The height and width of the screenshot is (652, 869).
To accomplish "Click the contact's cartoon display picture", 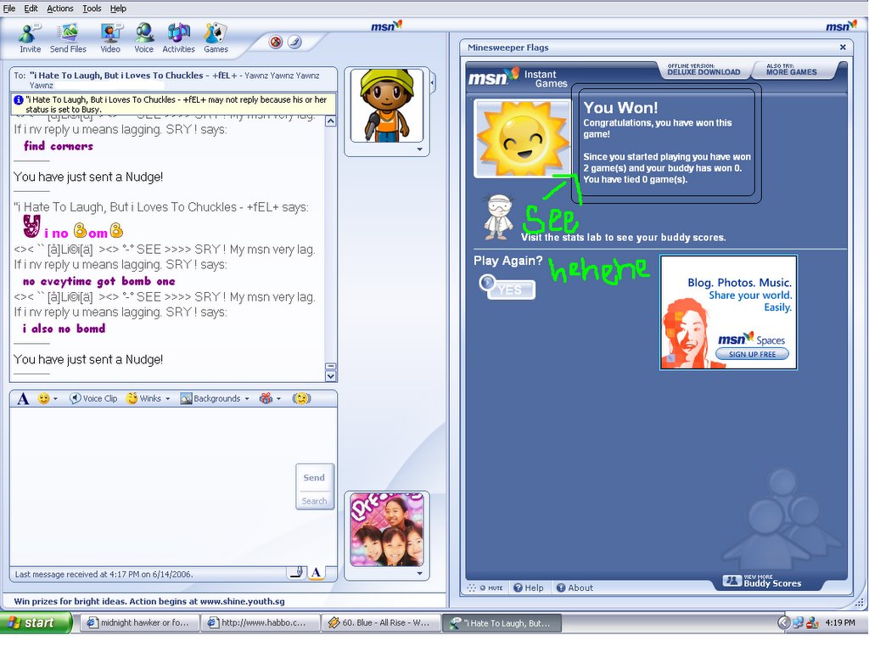I will point(387,105).
